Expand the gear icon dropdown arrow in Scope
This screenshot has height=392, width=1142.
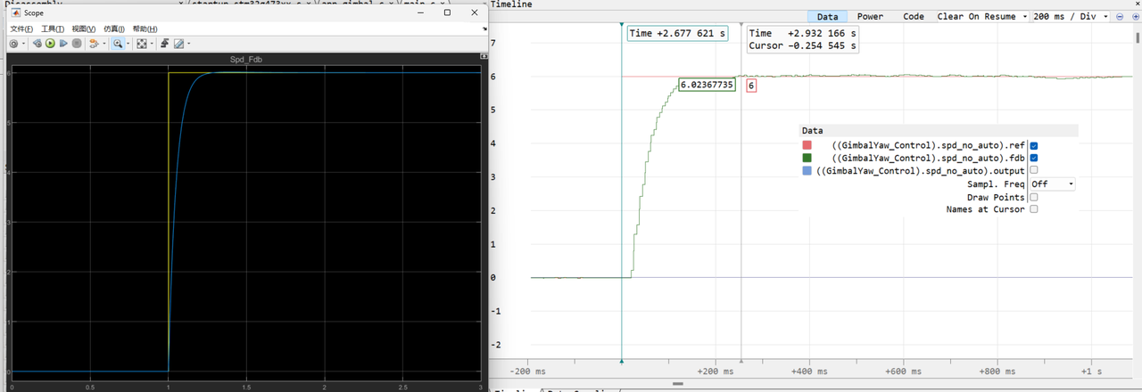[x=23, y=44]
